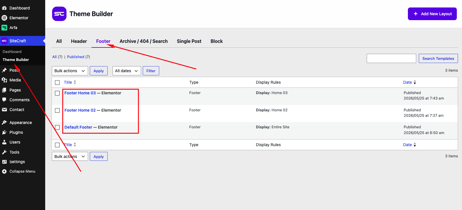
Task: Check the Default Footer row checkbox
Action: [57, 127]
